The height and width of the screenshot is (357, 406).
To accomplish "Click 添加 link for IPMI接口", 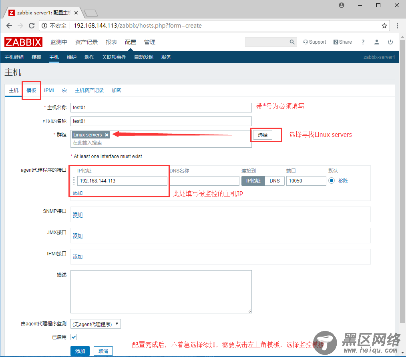I will 78,257.
